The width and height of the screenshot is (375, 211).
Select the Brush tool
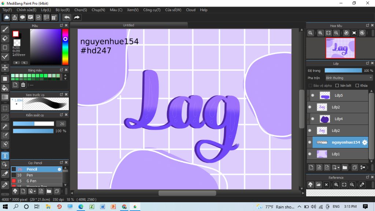click(5, 29)
